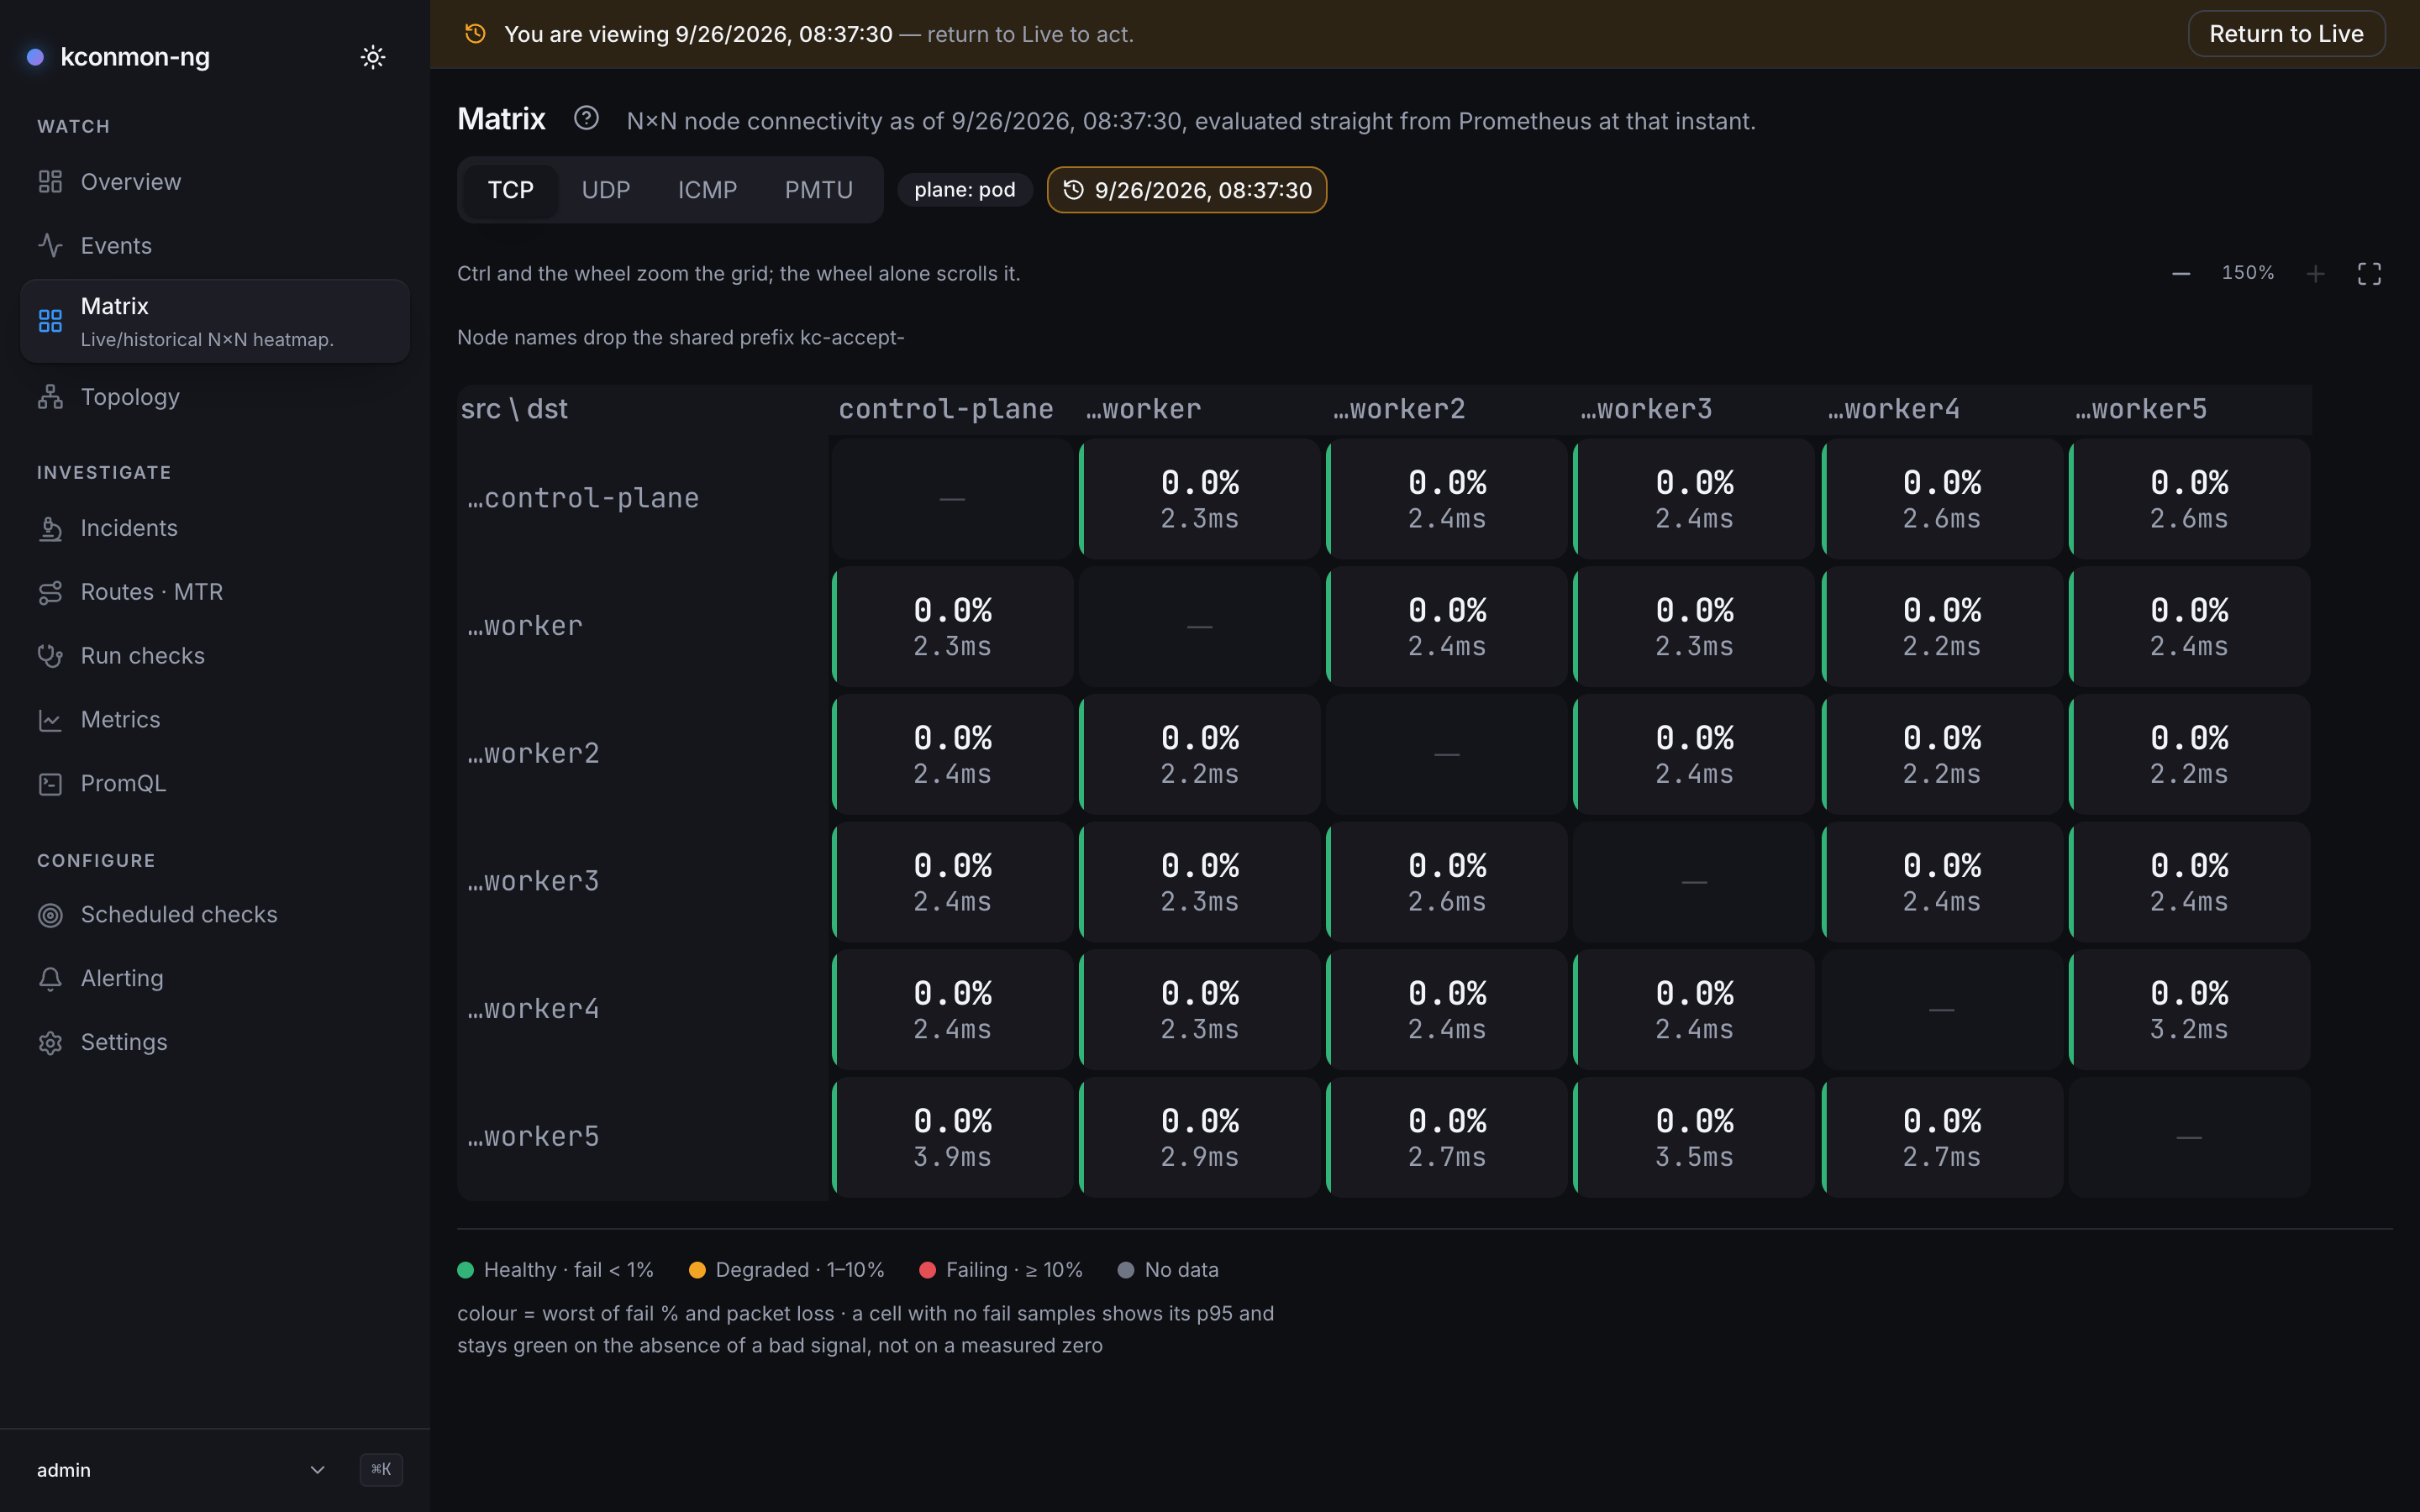Enter fullscreen mode for the matrix grid
This screenshot has width=2420, height=1512.
coord(2369,274)
